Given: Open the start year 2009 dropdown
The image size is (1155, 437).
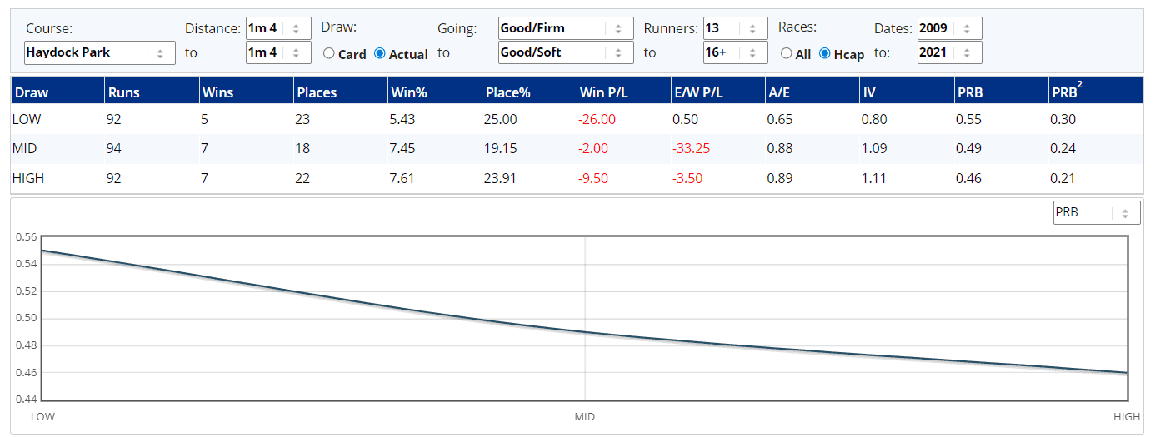Looking at the screenshot, I should pos(949,28).
